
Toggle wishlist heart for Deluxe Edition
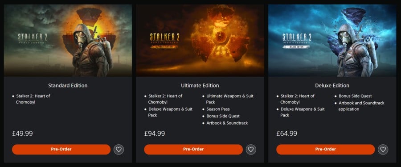coord(383,149)
